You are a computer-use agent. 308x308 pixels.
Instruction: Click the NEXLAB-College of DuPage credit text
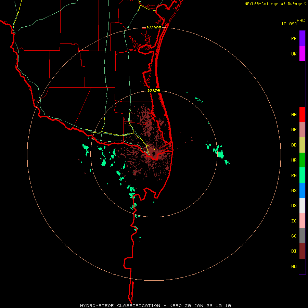(274, 4)
